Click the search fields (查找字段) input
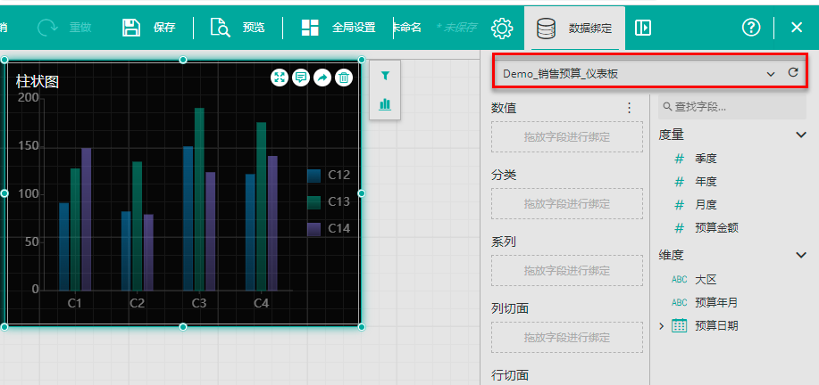The height and width of the screenshot is (385, 819). 731,107
